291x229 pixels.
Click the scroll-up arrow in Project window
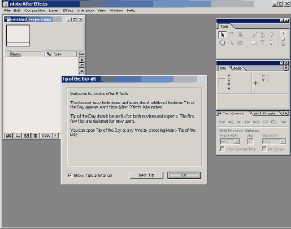click(x=82, y=71)
